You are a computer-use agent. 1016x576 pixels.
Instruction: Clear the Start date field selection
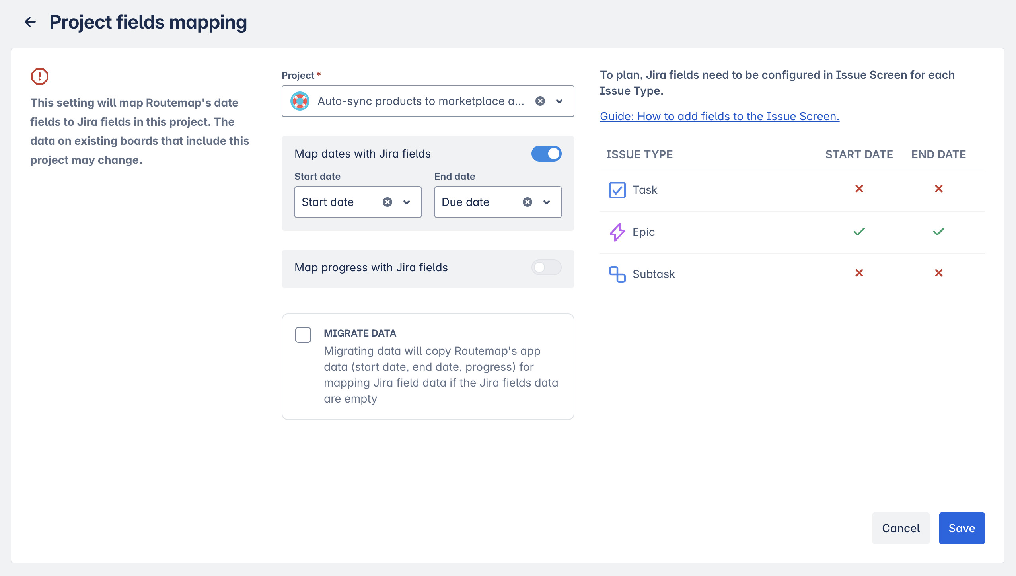coord(387,202)
